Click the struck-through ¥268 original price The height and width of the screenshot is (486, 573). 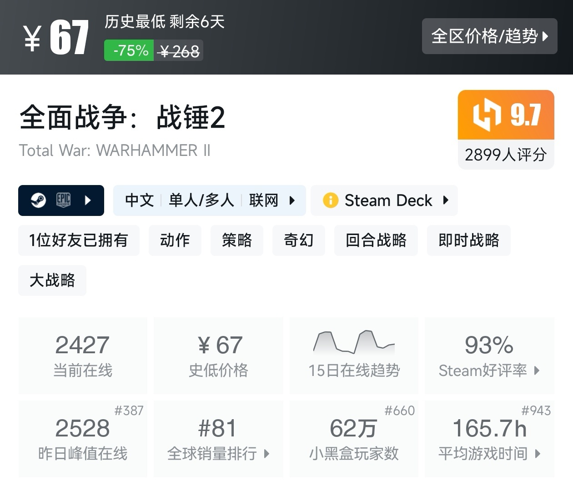click(x=179, y=51)
